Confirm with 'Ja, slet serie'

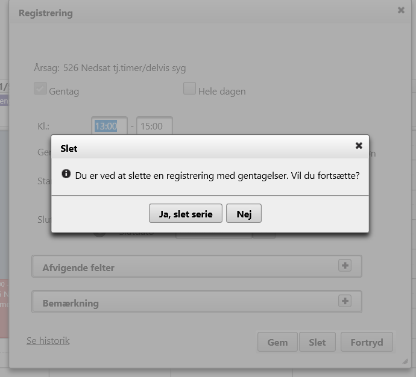186,214
